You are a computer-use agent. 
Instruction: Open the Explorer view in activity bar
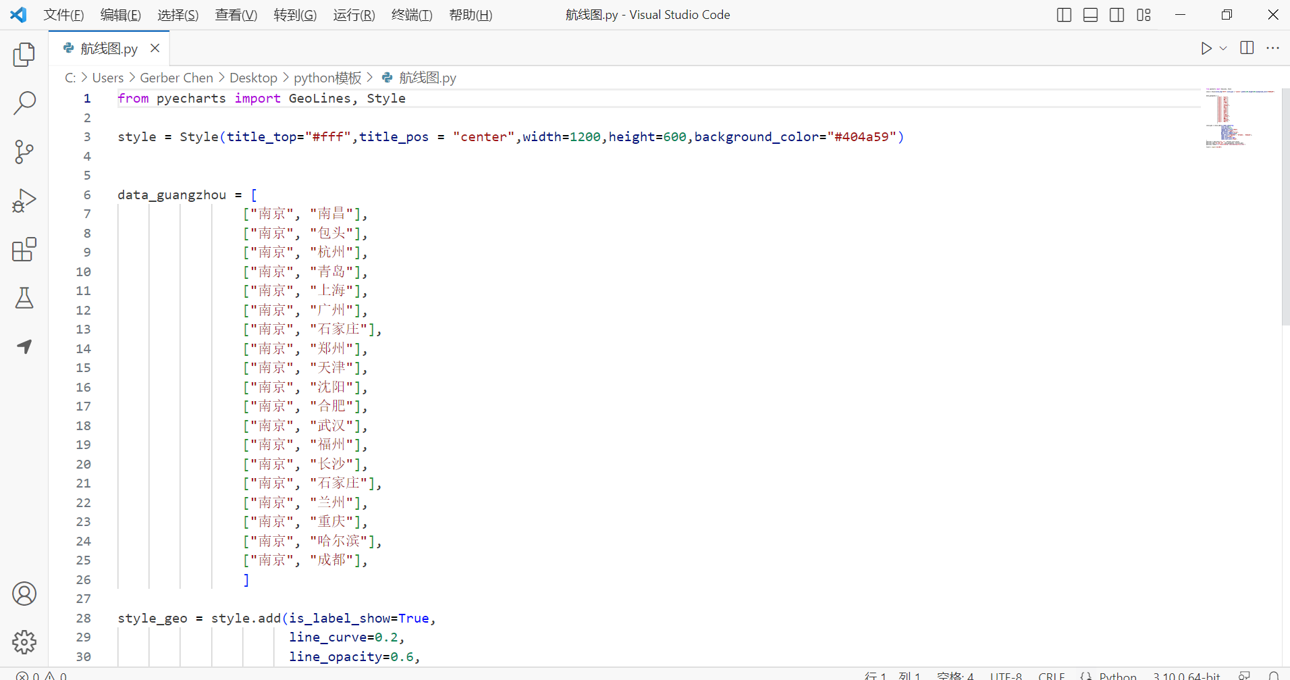click(x=24, y=55)
